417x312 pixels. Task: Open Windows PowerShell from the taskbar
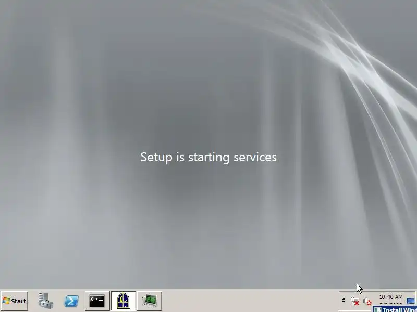(71, 301)
